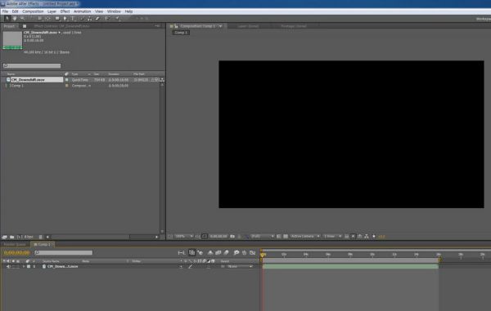Click the Graph Editor timeline icon

252,252
